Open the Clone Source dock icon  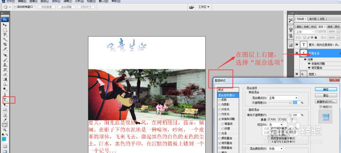[291, 36]
